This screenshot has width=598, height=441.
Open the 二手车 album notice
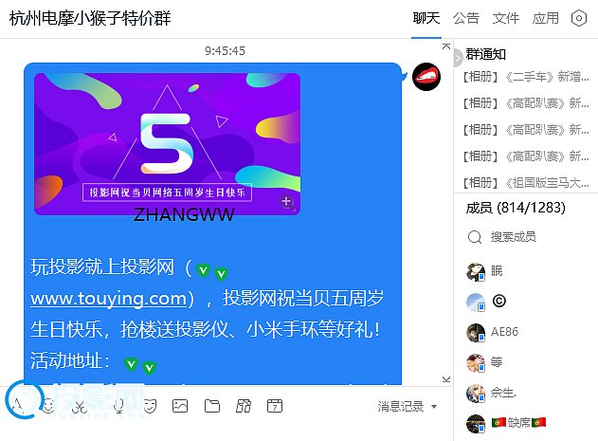pyautogui.click(x=526, y=77)
